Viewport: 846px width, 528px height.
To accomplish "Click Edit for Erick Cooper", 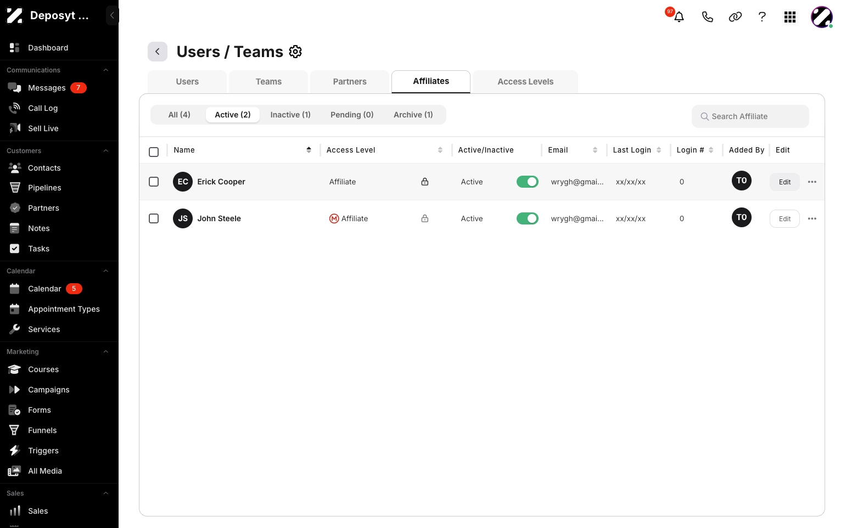I will click(x=785, y=182).
